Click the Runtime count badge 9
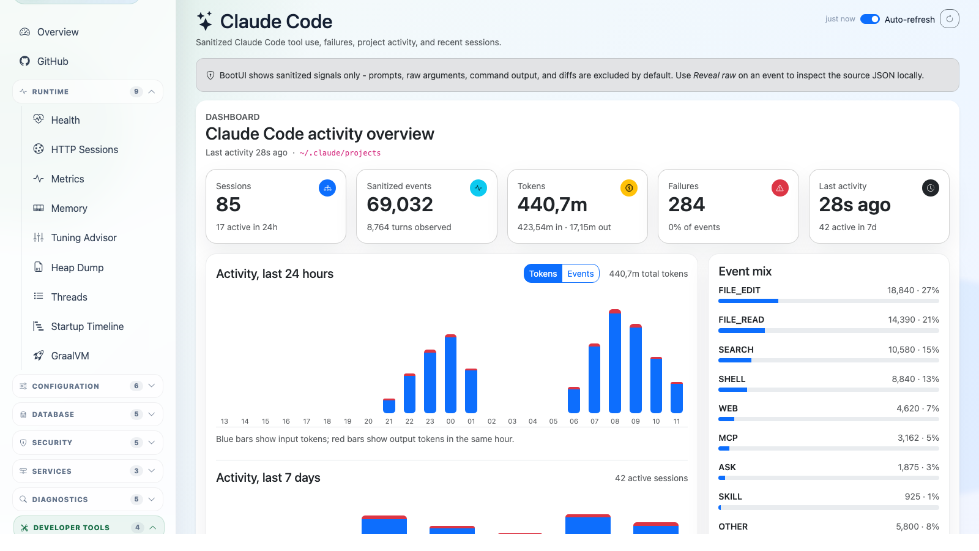Viewport: 979px width, 551px height. [136, 92]
